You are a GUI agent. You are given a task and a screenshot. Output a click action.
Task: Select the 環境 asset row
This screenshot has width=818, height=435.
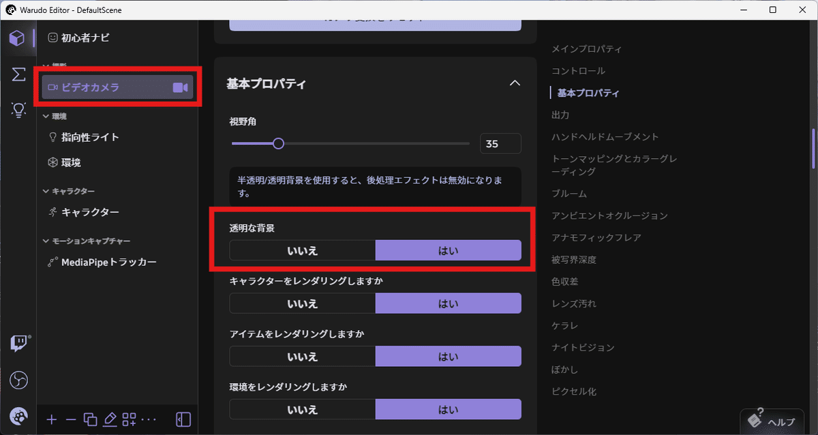tap(117, 162)
